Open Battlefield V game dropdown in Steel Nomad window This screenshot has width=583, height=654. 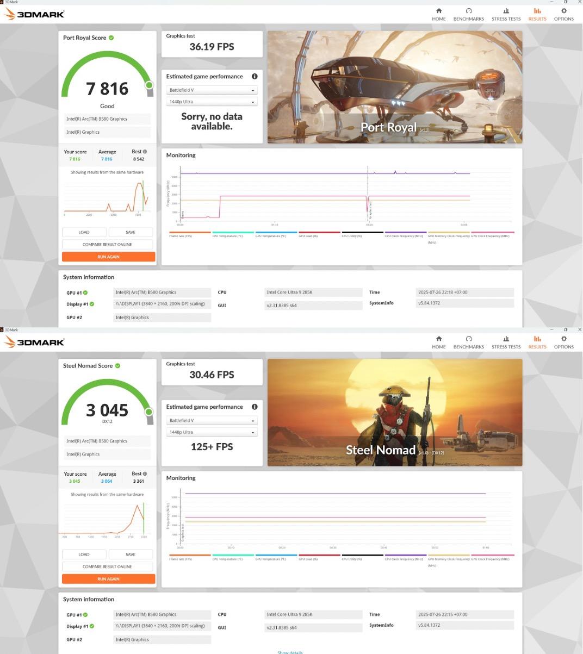(x=212, y=420)
